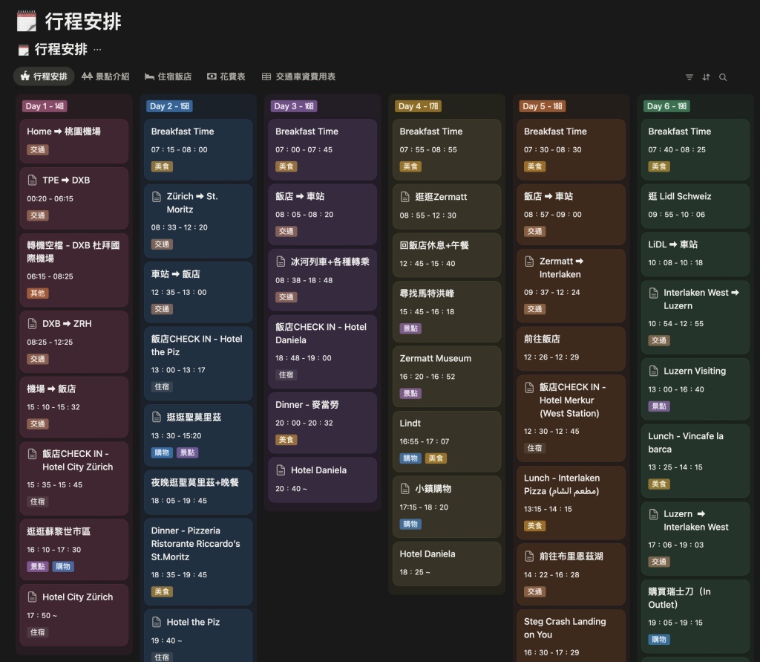Click the Day 6 column label

667,106
